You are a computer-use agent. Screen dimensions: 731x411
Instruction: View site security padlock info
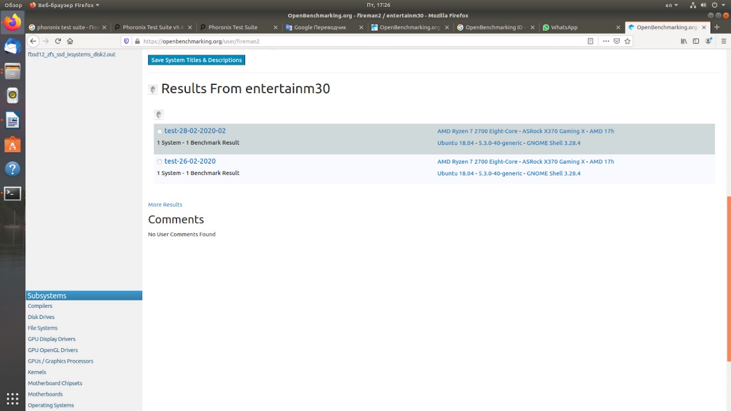pos(137,41)
